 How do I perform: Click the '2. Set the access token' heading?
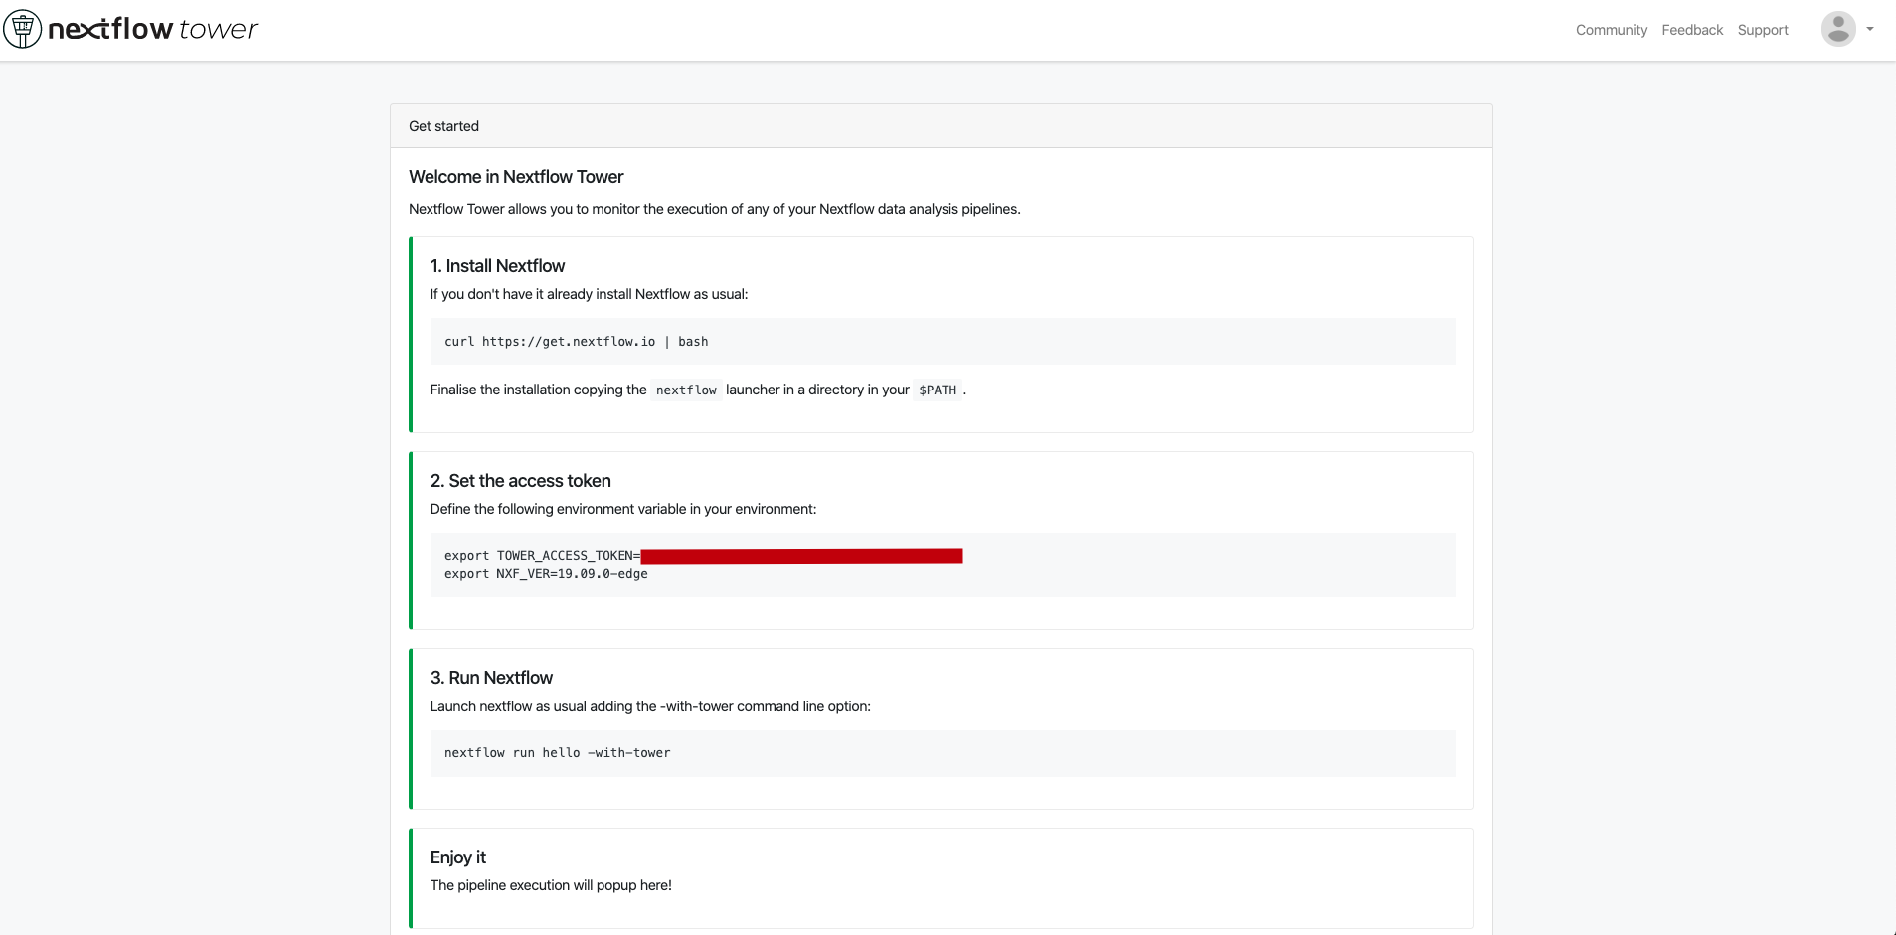click(520, 481)
